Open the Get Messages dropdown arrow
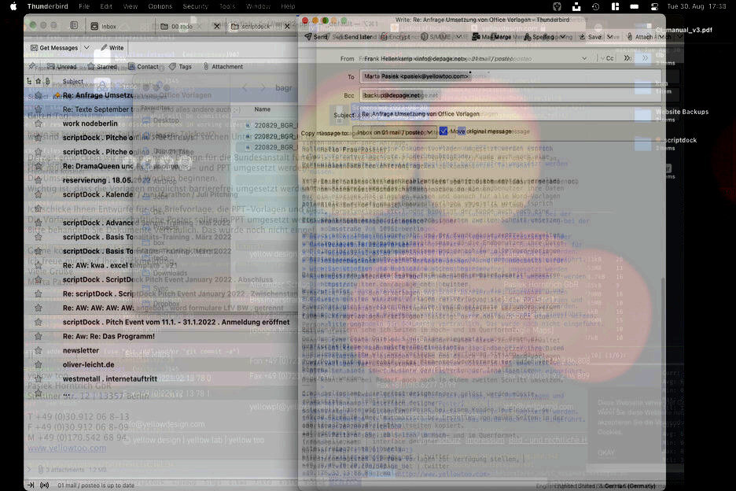This screenshot has width=736, height=491. pyautogui.click(x=86, y=48)
